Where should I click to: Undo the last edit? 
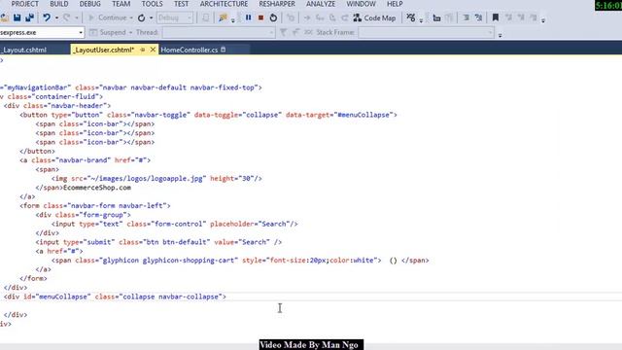tap(47, 17)
